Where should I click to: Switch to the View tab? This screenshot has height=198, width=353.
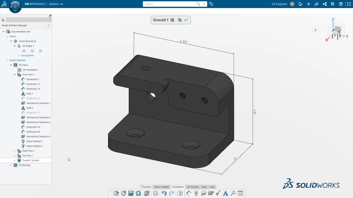click(x=212, y=187)
